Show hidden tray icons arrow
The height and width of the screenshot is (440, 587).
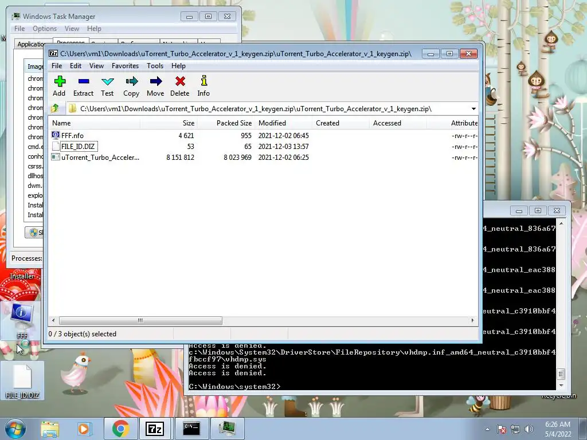click(x=487, y=429)
